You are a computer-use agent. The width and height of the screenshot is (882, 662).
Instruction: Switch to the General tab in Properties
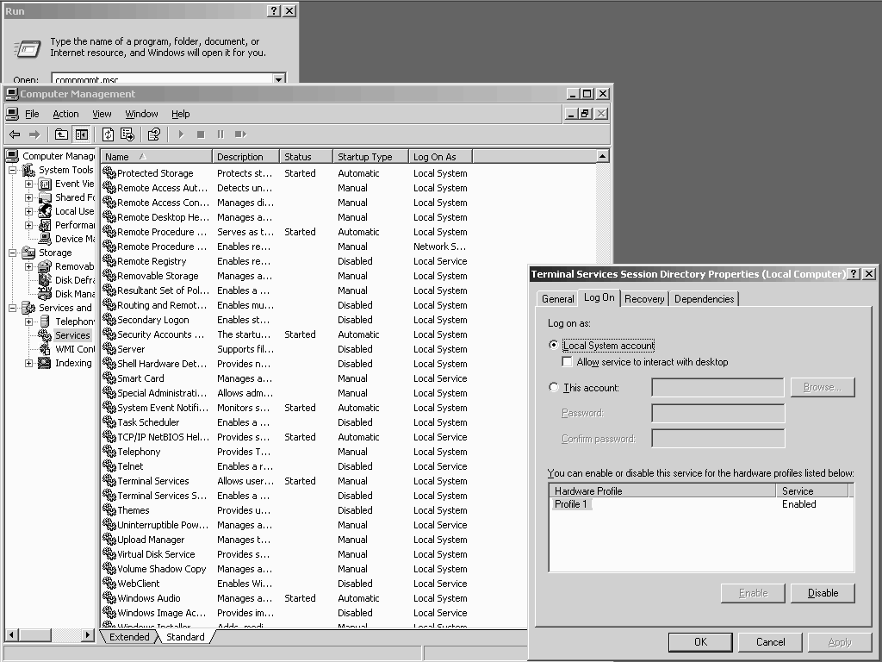[558, 299]
